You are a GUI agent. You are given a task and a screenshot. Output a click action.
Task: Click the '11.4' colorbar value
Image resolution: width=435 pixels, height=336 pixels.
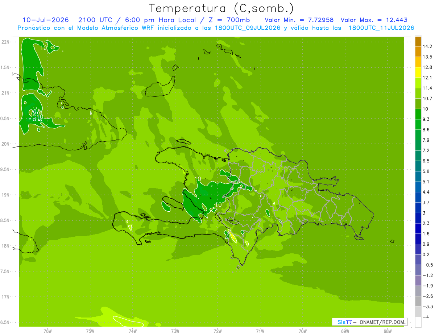pyautogui.click(x=427, y=88)
